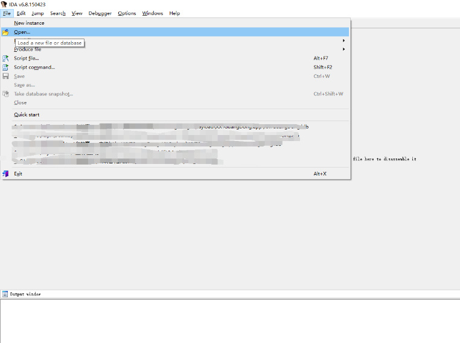Click inside the Output window text area

coord(230,321)
